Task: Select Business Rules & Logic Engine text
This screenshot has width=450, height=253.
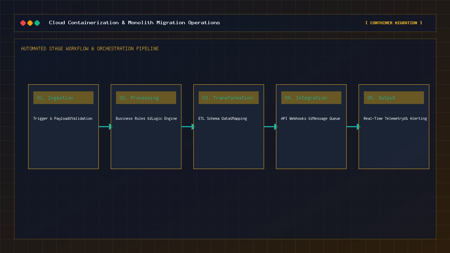Action: click(x=146, y=118)
